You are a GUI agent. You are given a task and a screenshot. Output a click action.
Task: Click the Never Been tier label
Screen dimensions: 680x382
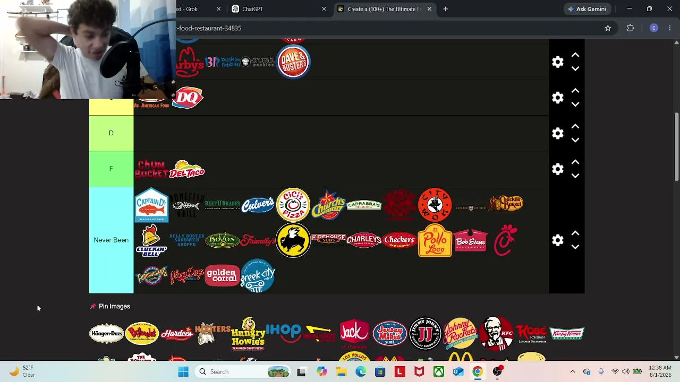coord(111,240)
